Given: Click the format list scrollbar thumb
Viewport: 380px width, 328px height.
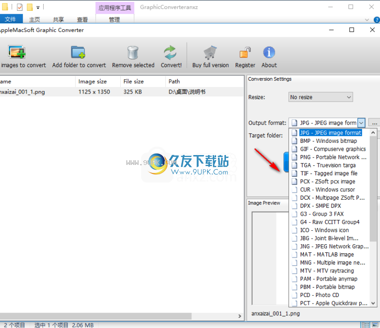Looking at the screenshot, I should [x=373, y=189].
